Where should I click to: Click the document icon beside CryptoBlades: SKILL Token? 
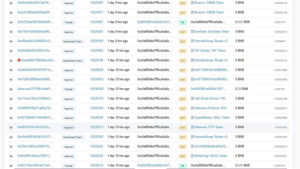[x=192, y=118]
